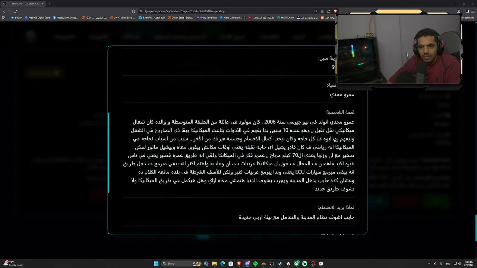Open the sidebar toggle icon in browser toolbar
Image resolution: width=477 pixels, height=268 pixels.
tap(467, 11)
